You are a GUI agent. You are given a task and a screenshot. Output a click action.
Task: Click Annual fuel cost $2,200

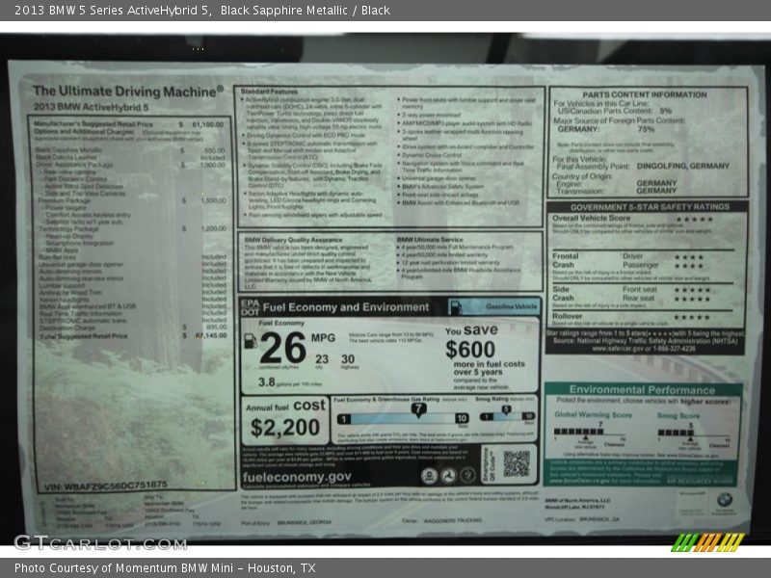(x=285, y=427)
